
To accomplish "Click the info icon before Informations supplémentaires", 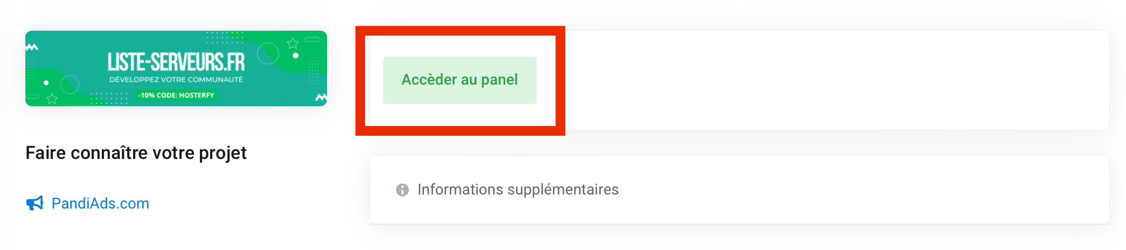I will pyautogui.click(x=402, y=190).
